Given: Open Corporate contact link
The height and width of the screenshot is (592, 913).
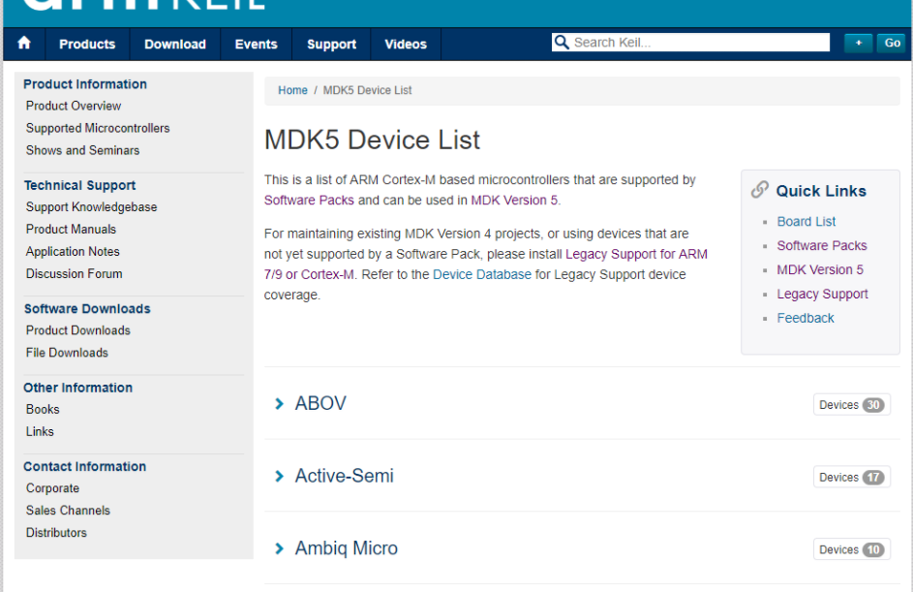Looking at the screenshot, I should [52, 488].
